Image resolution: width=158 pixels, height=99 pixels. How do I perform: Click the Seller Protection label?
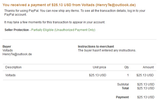17,30
